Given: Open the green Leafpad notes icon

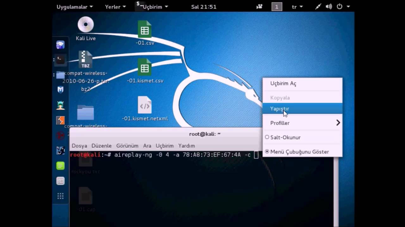Looking at the screenshot, I should click(60, 166).
